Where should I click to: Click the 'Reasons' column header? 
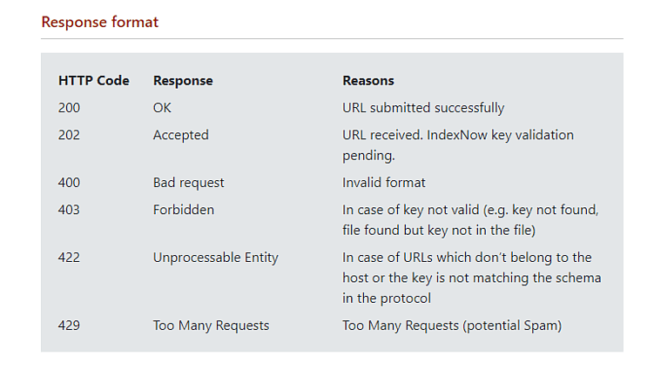(368, 81)
